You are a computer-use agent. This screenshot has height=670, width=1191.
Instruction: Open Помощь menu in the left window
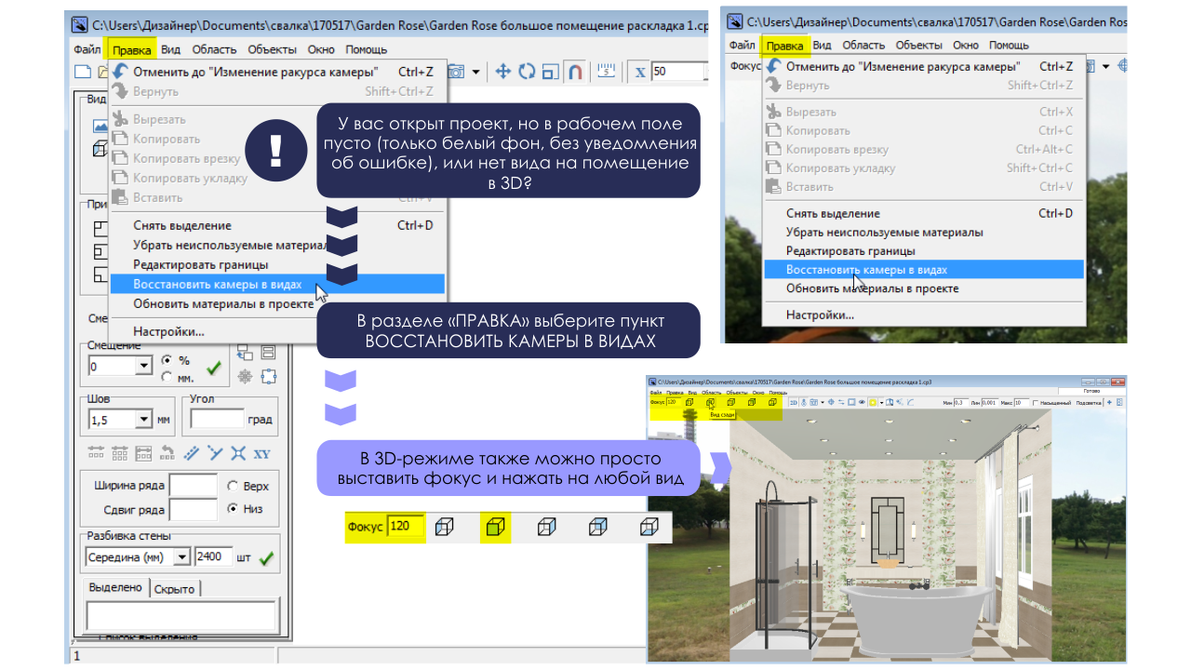pyautogui.click(x=367, y=49)
